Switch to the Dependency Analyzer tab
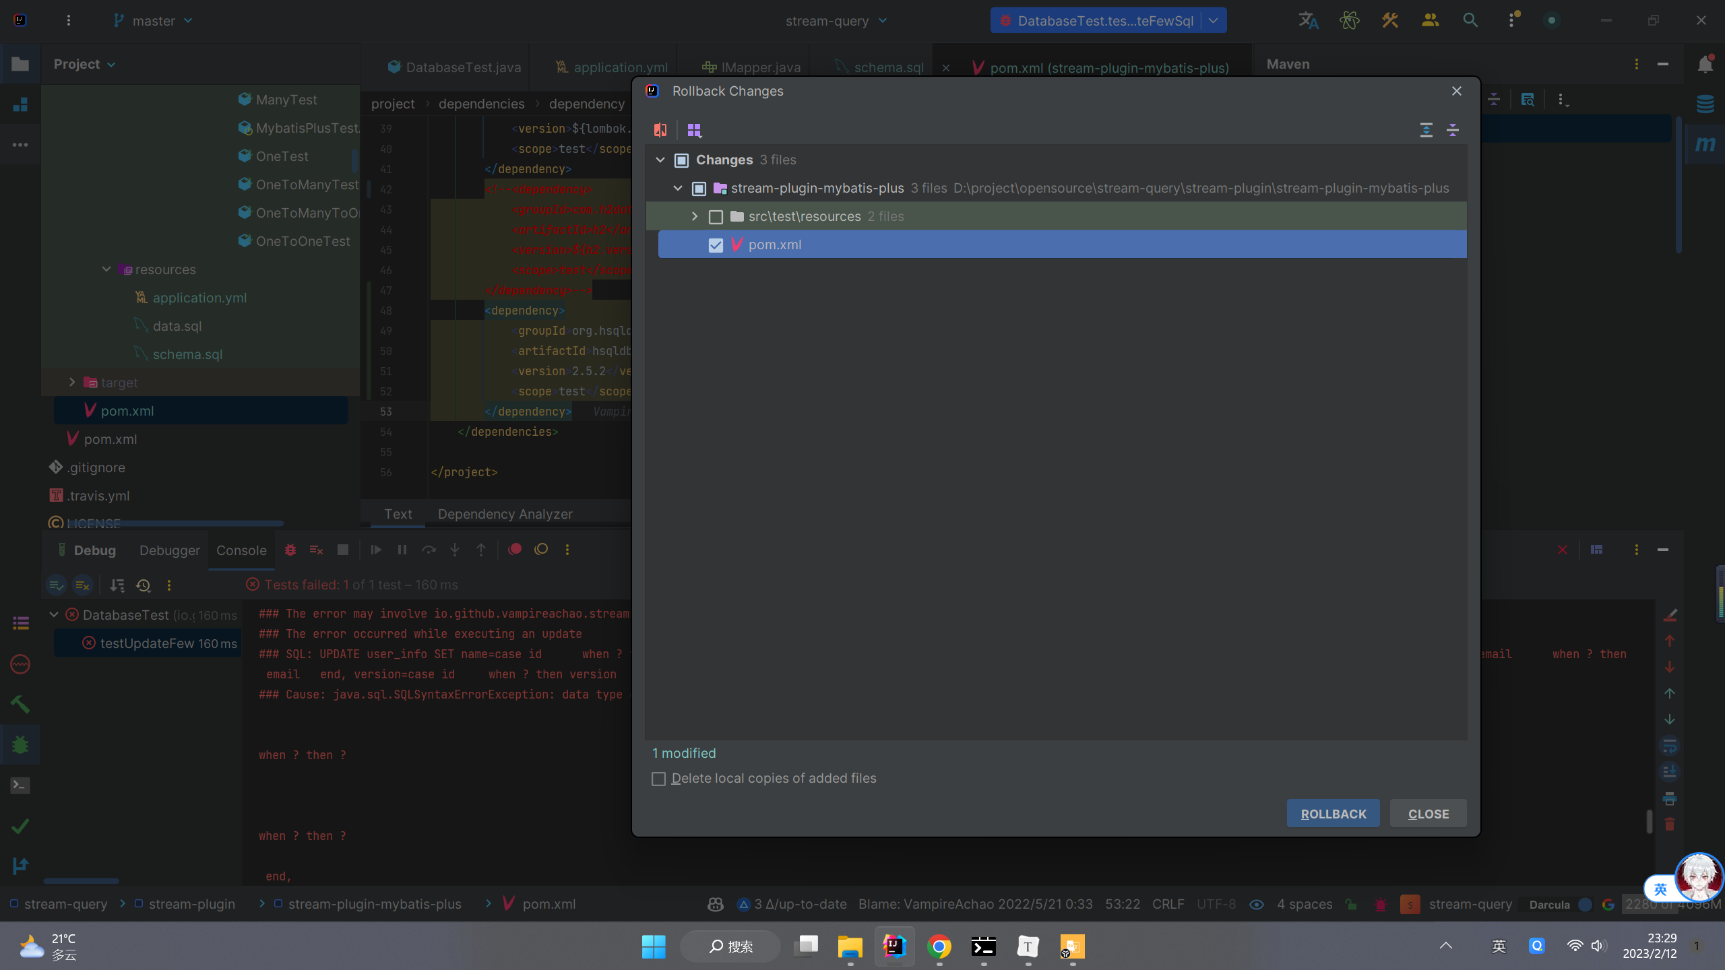Image resolution: width=1725 pixels, height=970 pixels. (x=505, y=514)
